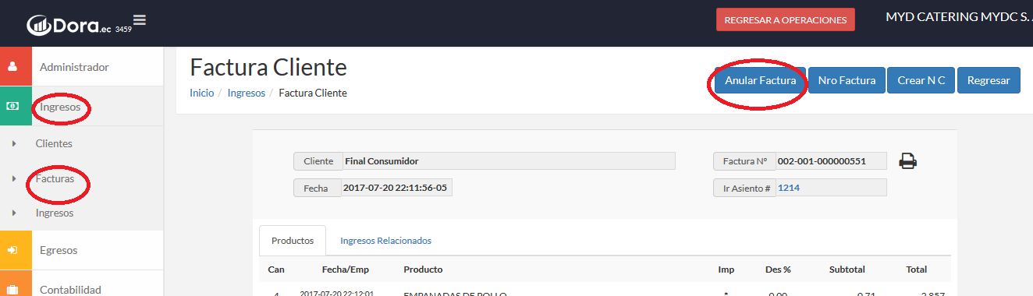Click the Fecha field value
Screen dimensions: 1033x296
tap(398, 188)
